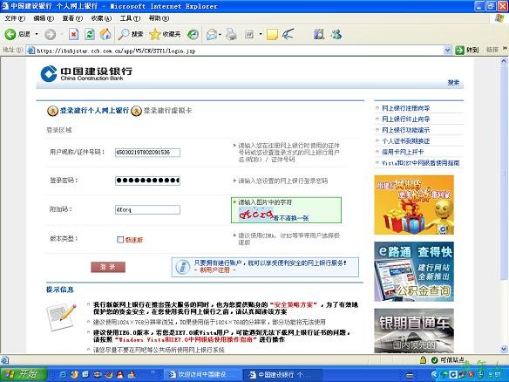Click the red shield tray icon
This screenshot has width=509, height=382.
[471, 375]
